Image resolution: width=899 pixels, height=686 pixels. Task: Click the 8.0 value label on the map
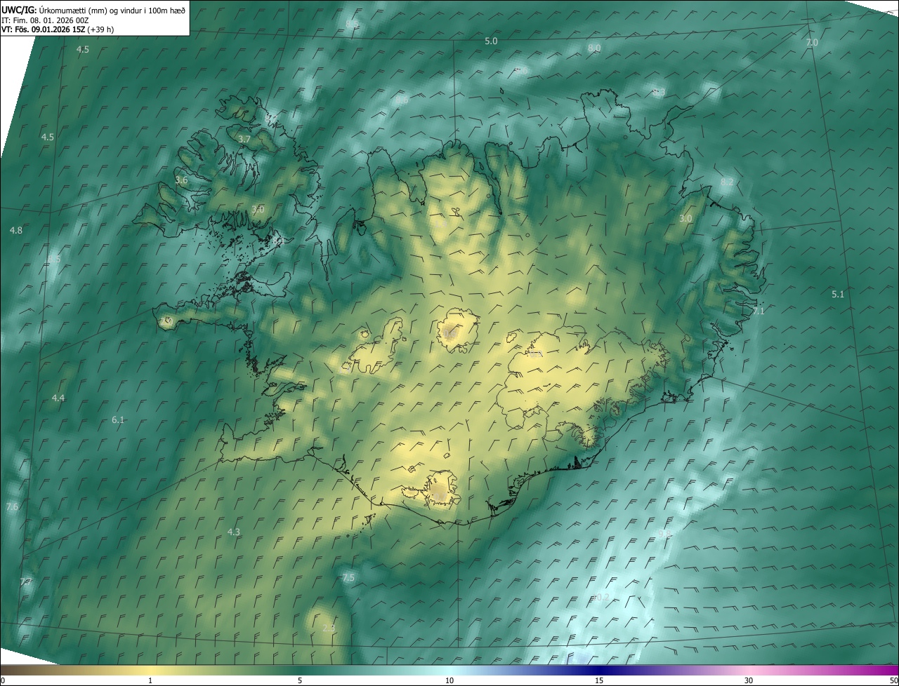pos(594,48)
